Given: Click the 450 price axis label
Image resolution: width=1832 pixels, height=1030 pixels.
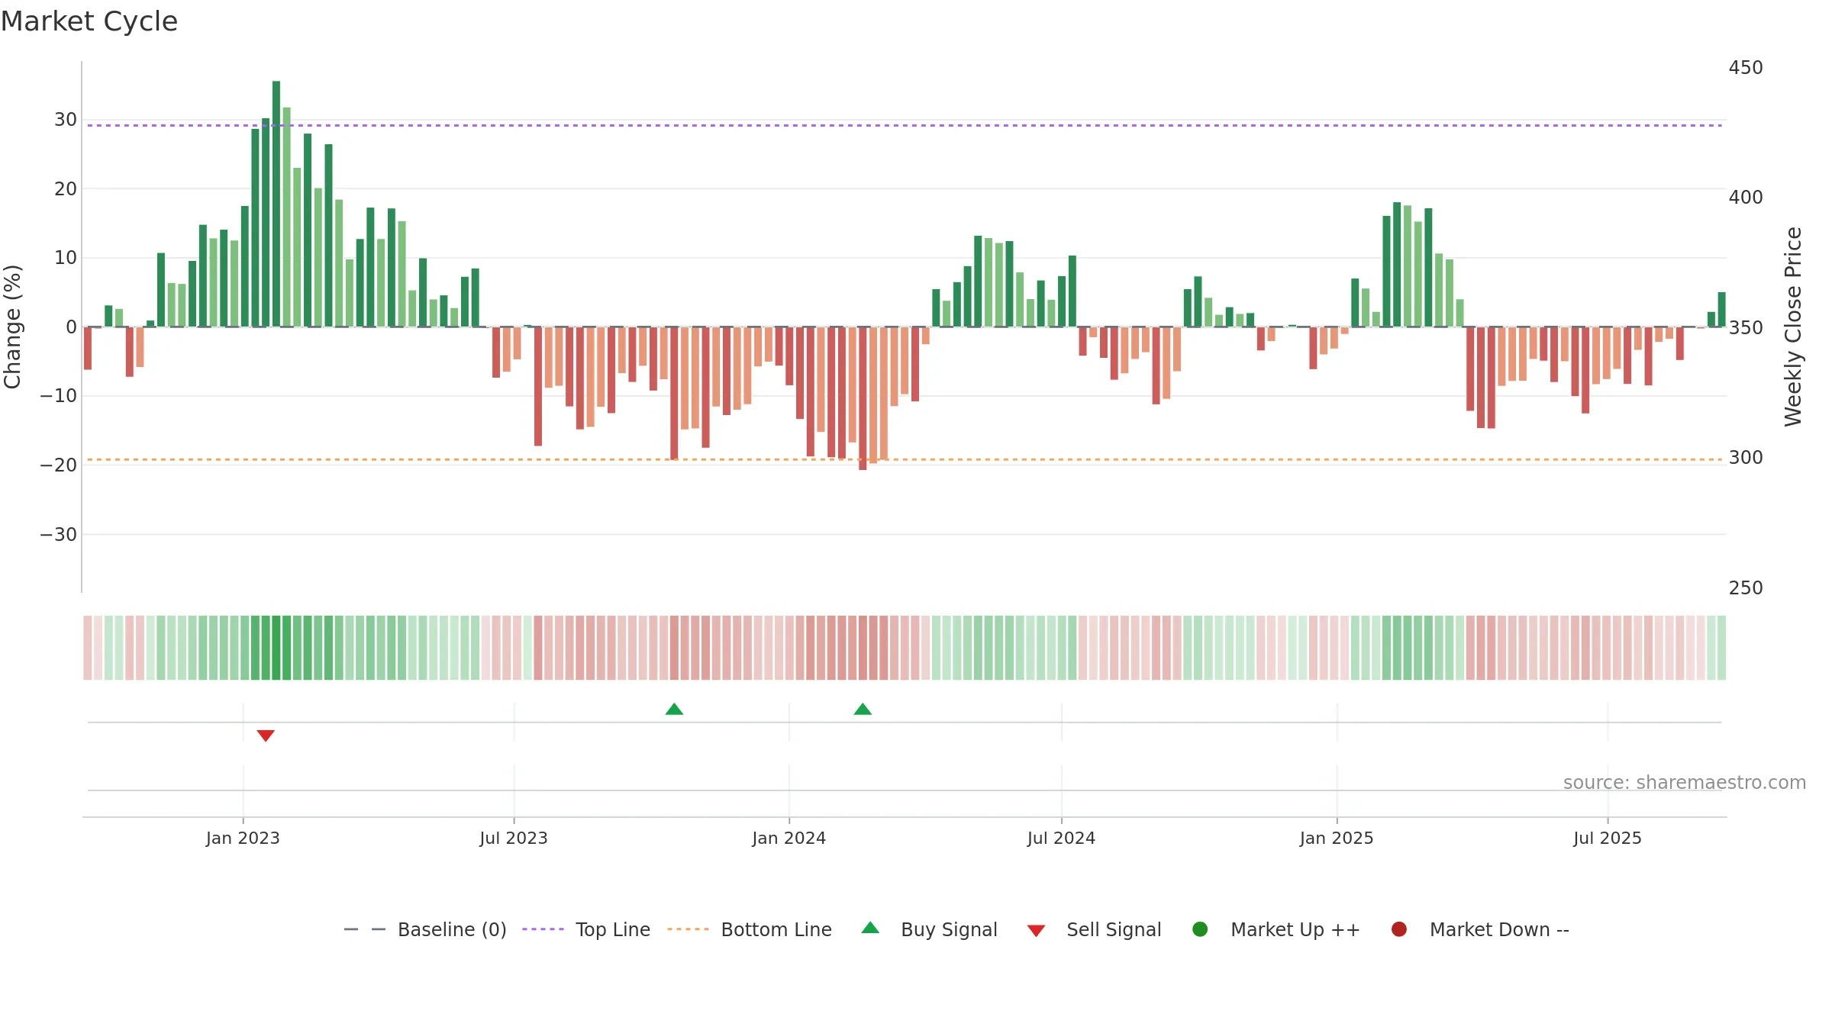Looking at the screenshot, I should 1746,68.
